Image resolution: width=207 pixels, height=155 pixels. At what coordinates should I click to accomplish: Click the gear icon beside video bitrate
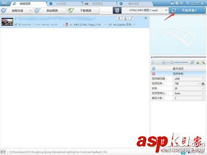pos(203,83)
